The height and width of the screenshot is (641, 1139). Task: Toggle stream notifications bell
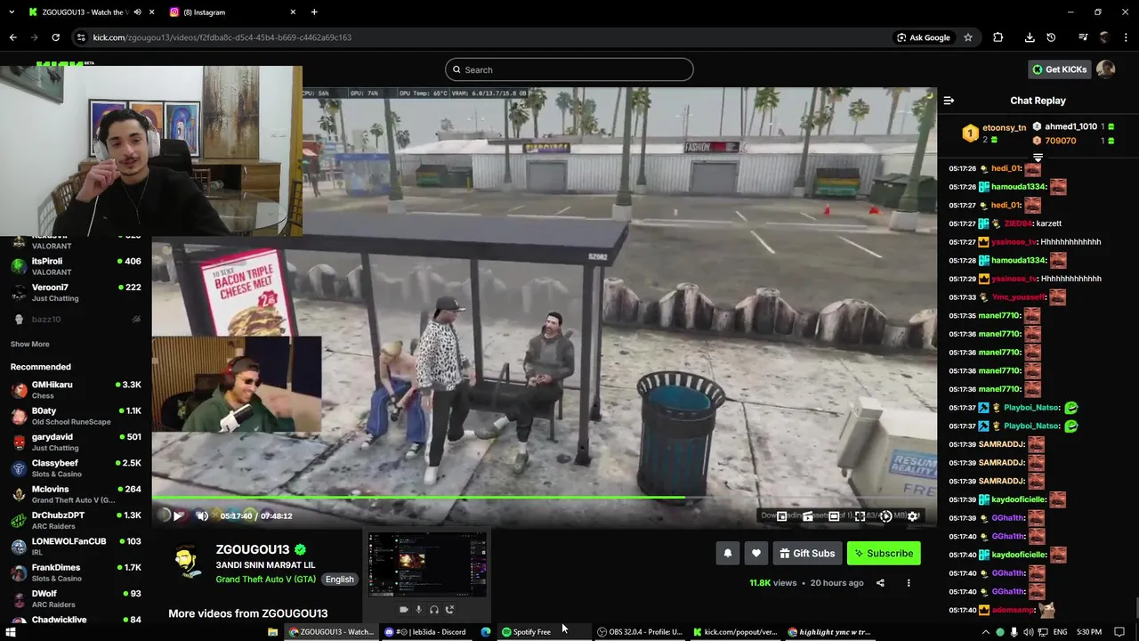[x=728, y=553]
